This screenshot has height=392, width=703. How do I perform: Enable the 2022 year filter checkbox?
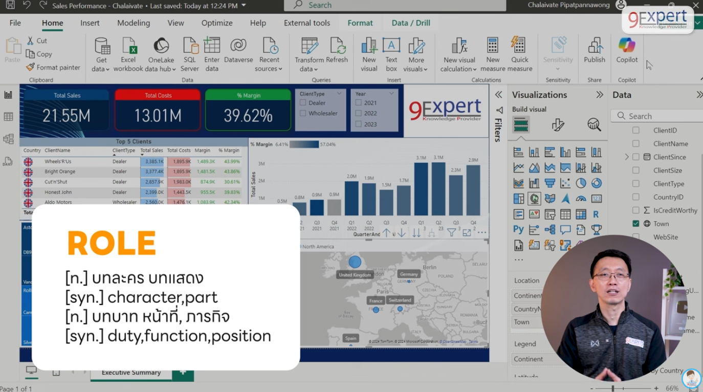[x=358, y=114]
